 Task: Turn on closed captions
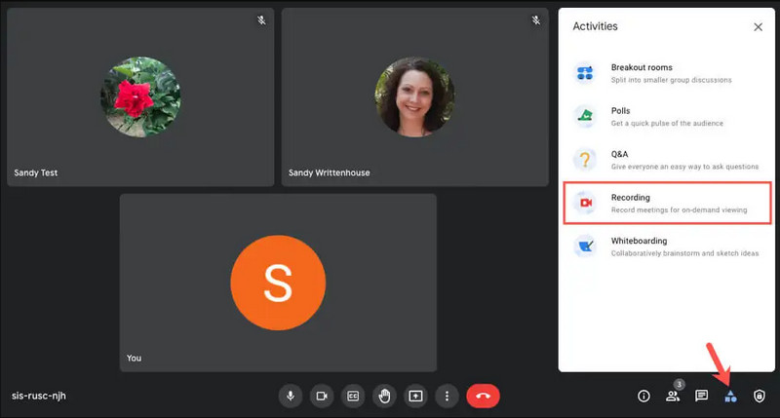[353, 396]
